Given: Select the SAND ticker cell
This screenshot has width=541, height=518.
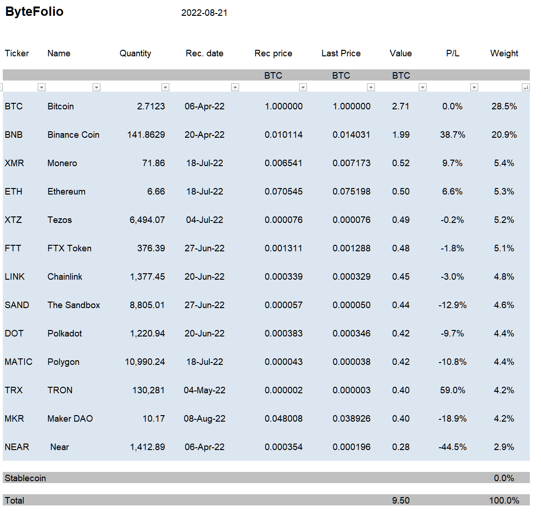Looking at the screenshot, I should [x=17, y=305].
